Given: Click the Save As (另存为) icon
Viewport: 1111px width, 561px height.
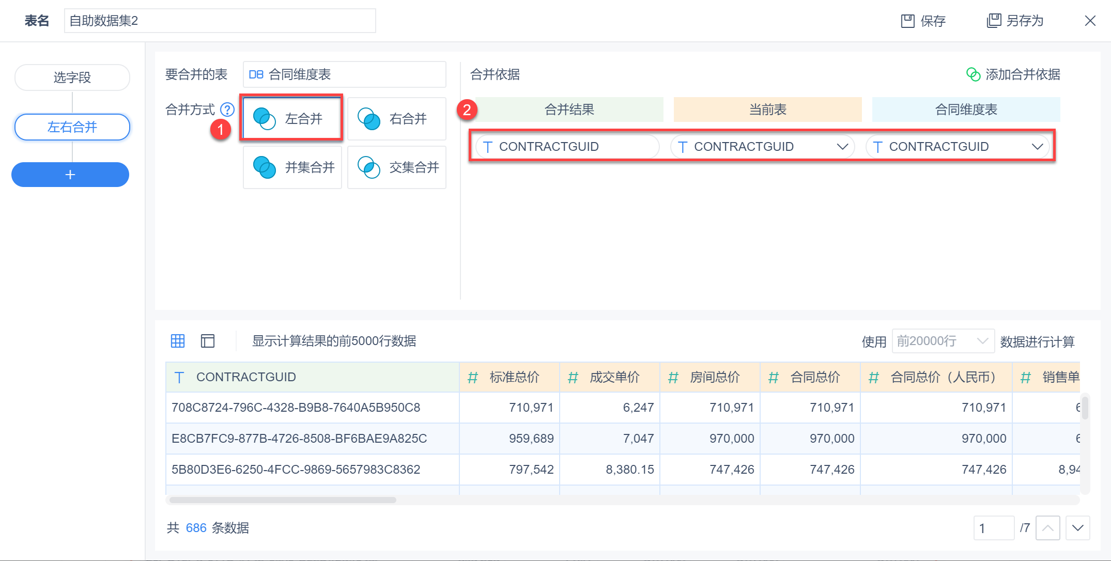Looking at the screenshot, I should click(994, 21).
